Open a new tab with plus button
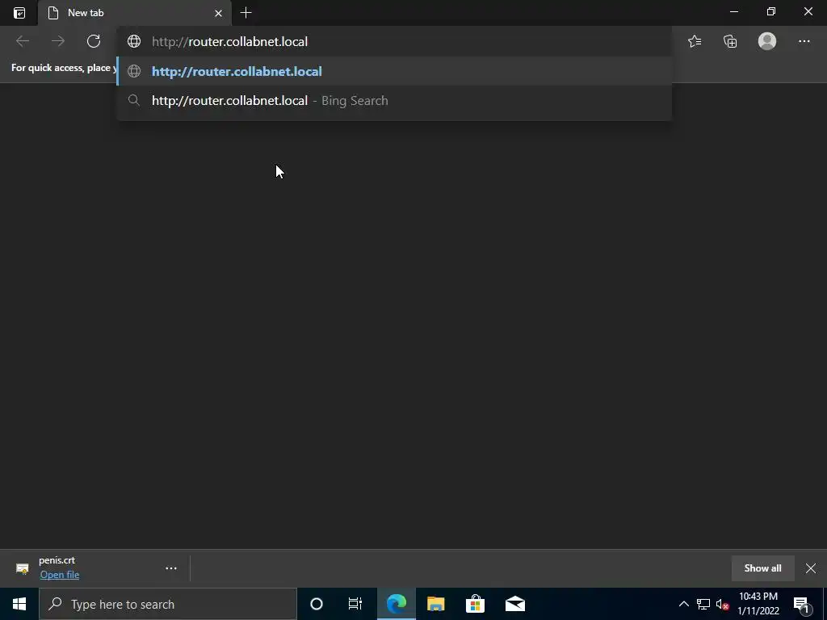Screen dimensions: 827x620 coord(246,13)
